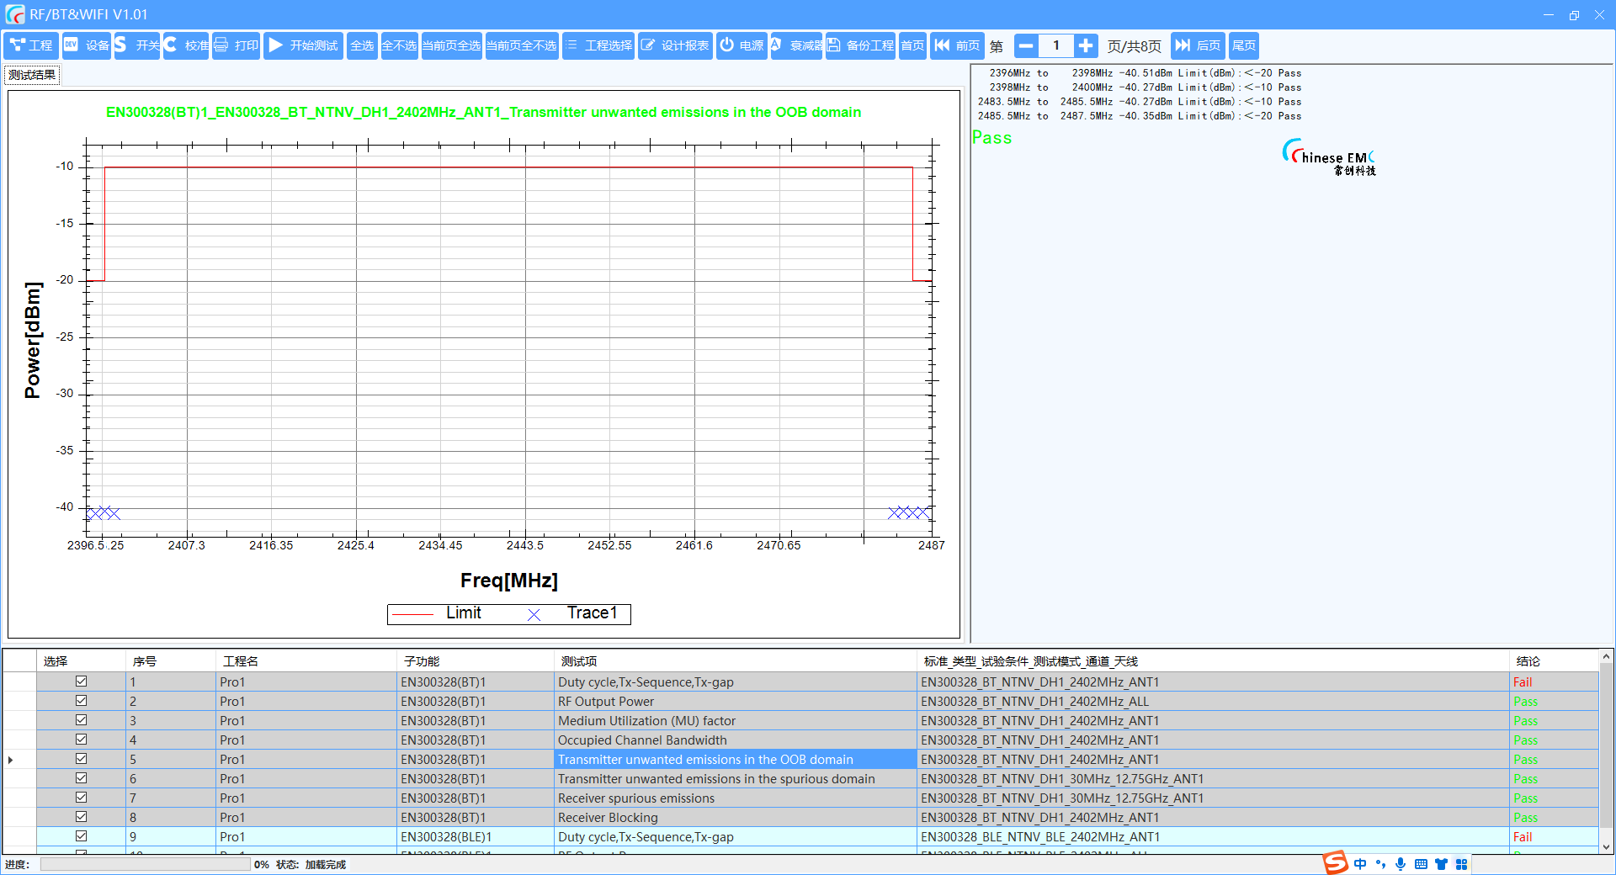Select the 测试结果 (test results) tab
The height and width of the screenshot is (875, 1616).
(32, 75)
